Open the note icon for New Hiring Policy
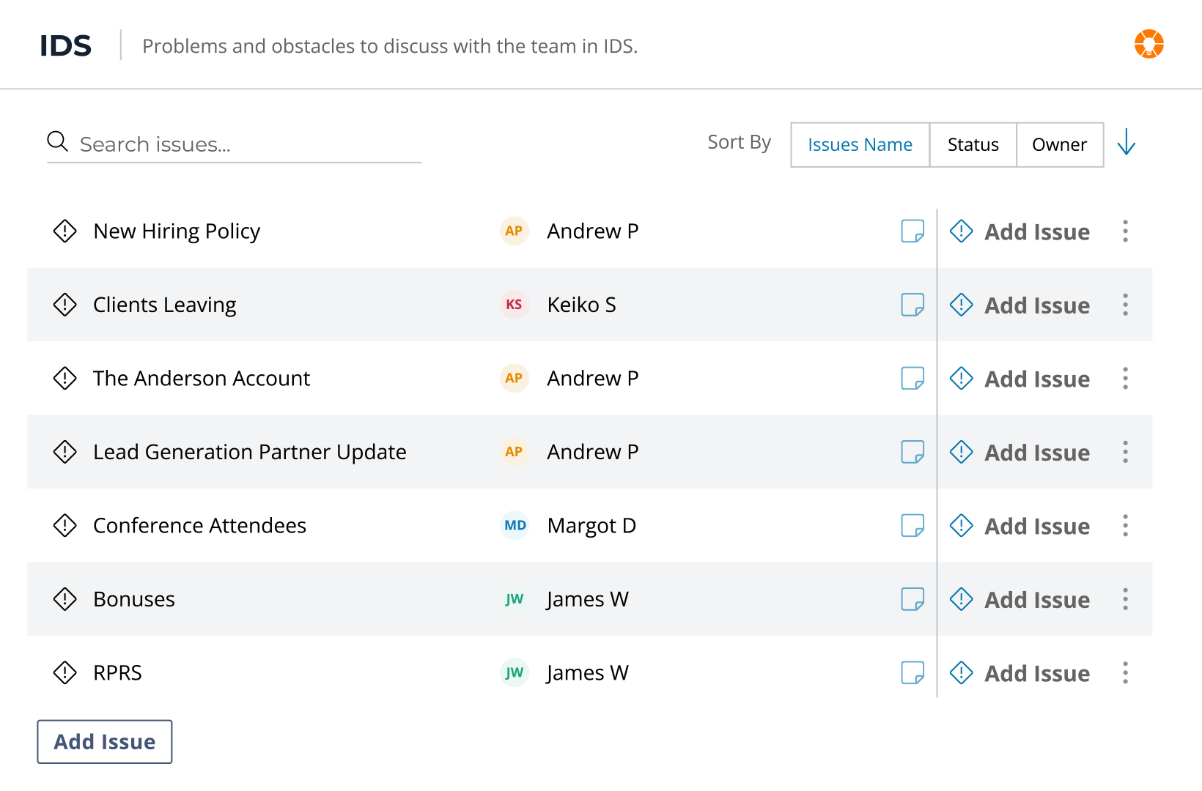The height and width of the screenshot is (791, 1202). 912,231
